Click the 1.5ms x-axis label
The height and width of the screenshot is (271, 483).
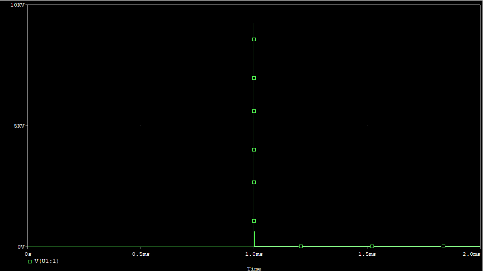coord(367,254)
